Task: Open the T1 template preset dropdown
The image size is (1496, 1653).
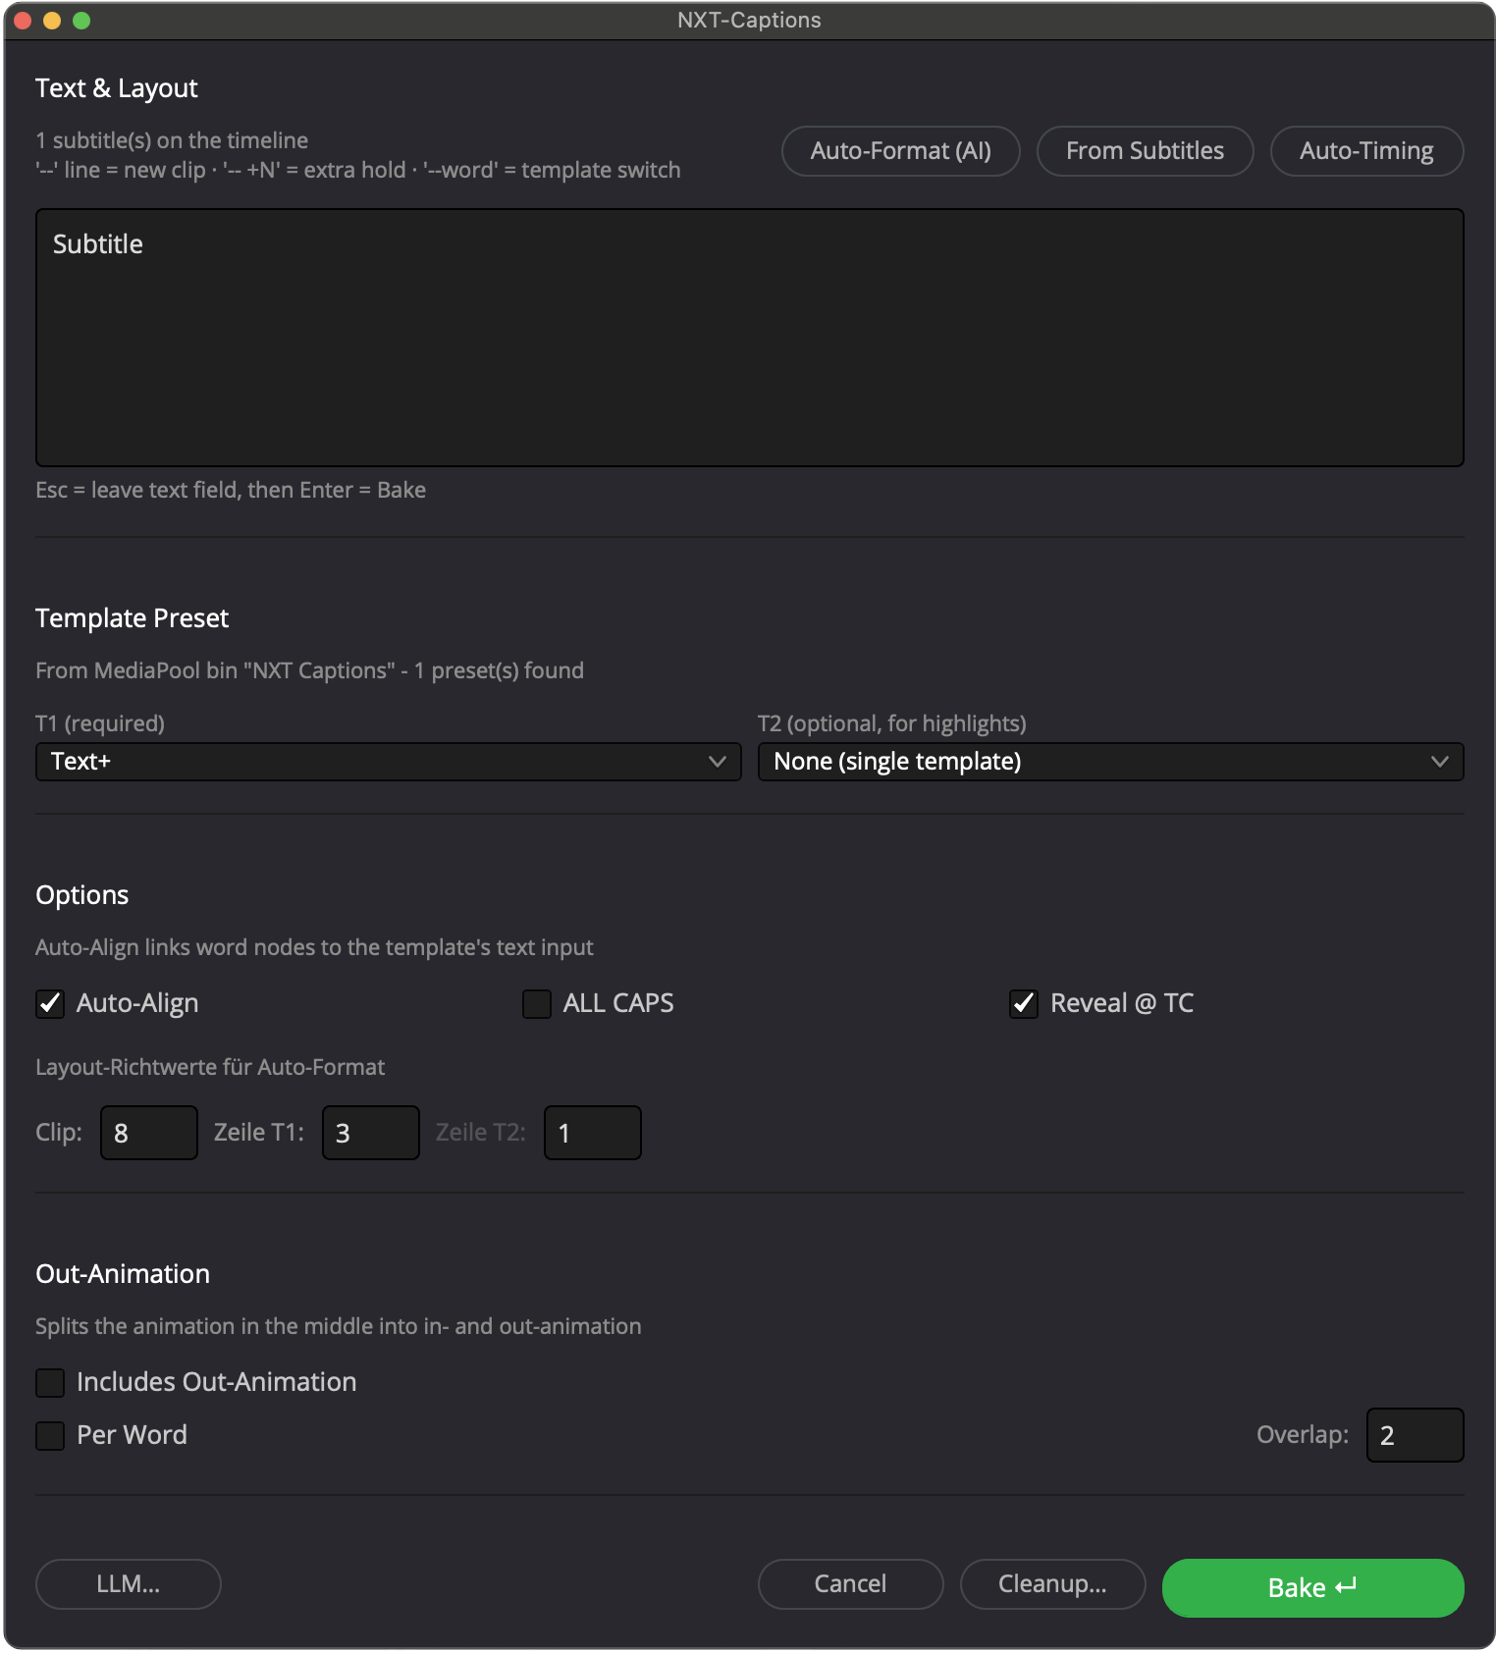Action: (388, 762)
